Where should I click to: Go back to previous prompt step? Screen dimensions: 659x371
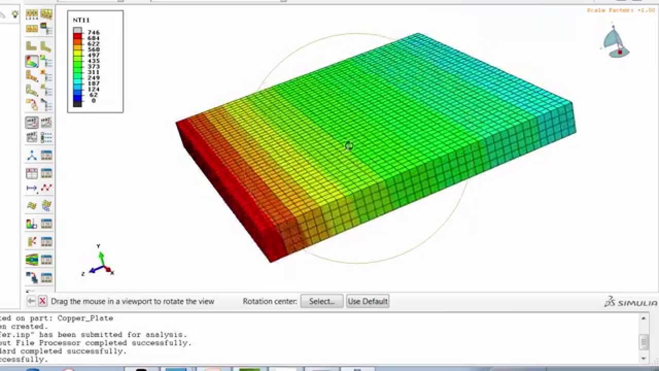(31, 301)
